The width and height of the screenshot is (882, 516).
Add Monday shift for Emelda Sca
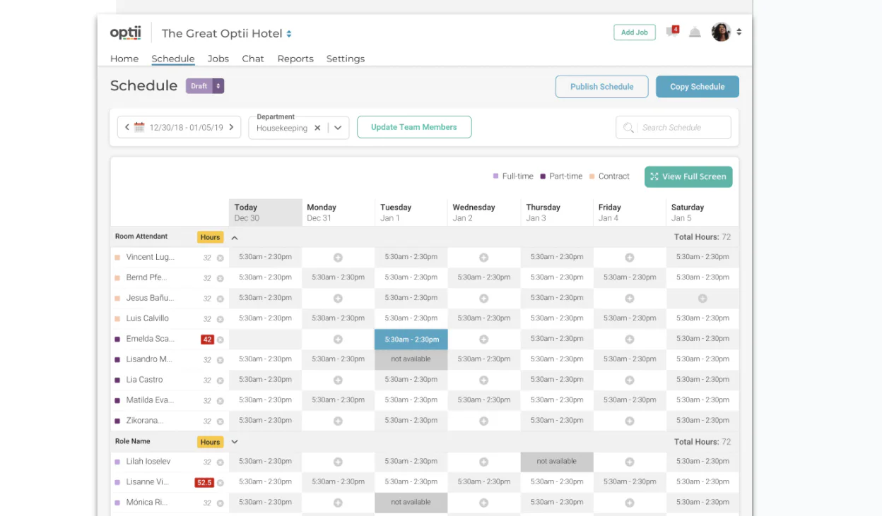338,340
